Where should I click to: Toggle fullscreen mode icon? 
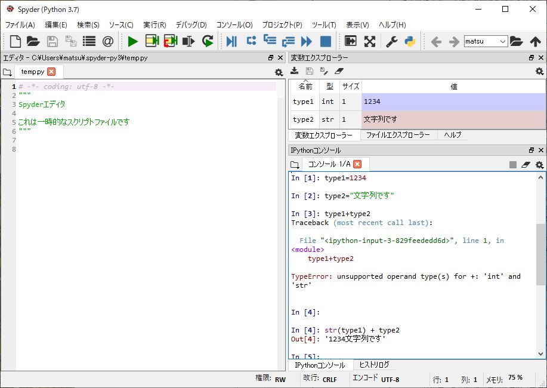370,41
